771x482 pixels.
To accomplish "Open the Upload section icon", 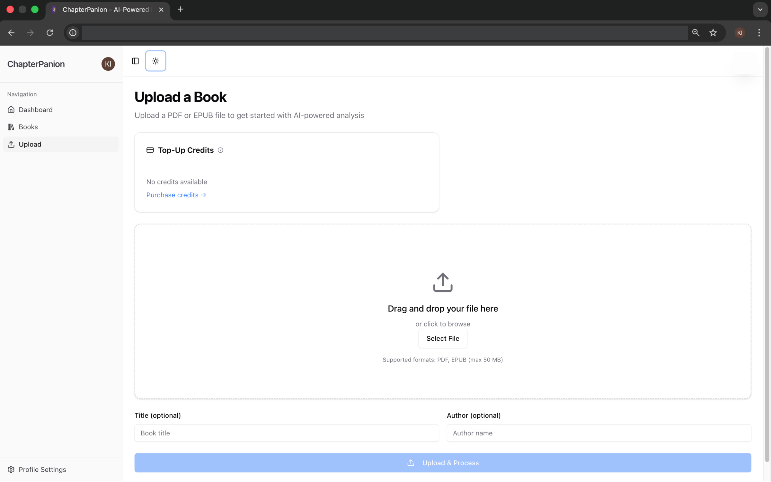I will tap(11, 144).
